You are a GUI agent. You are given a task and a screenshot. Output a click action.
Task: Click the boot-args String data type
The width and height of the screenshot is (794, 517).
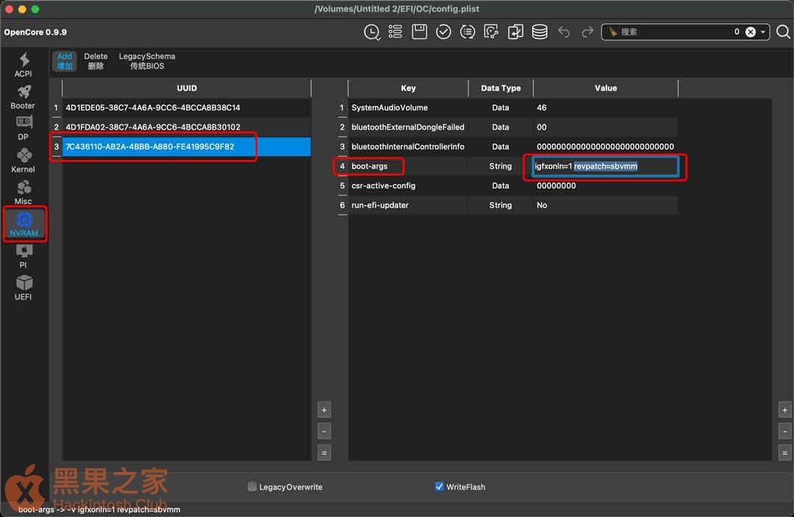point(501,166)
